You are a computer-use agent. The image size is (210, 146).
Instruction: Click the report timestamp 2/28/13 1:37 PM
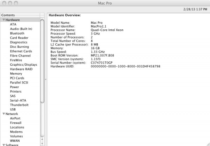(195, 9)
